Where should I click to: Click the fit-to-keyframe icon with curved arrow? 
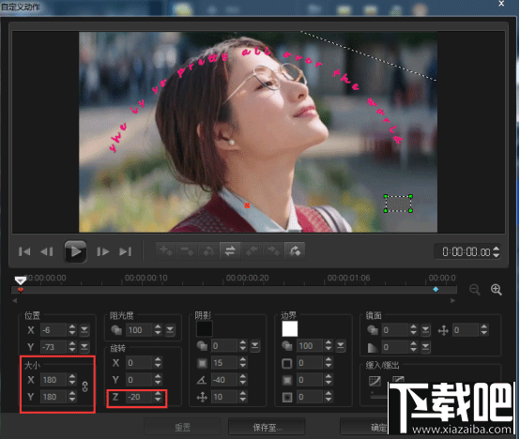[x=295, y=250]
